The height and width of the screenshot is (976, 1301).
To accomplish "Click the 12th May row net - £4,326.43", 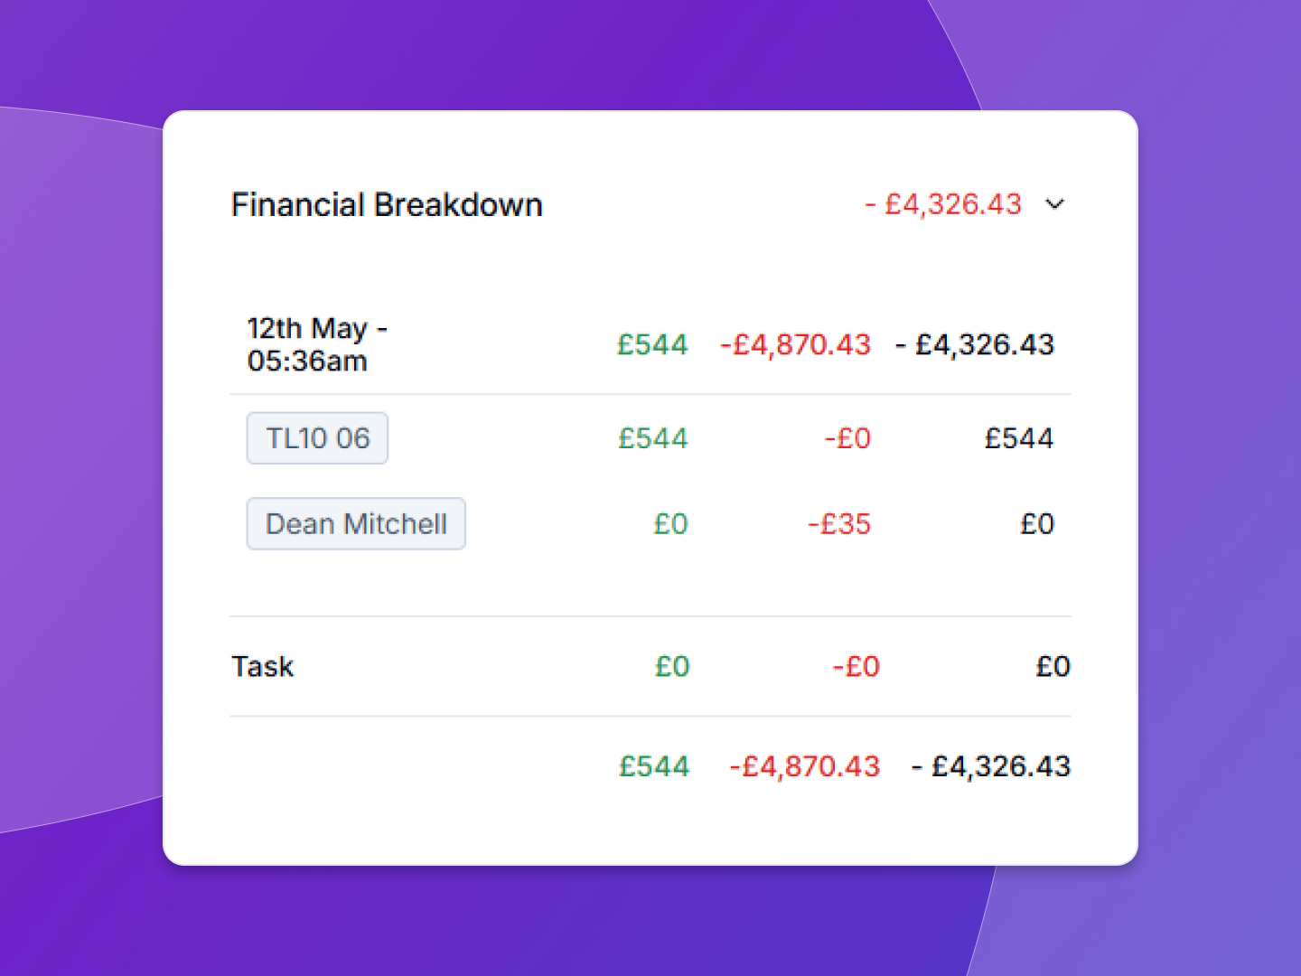I will click(975, 344).
